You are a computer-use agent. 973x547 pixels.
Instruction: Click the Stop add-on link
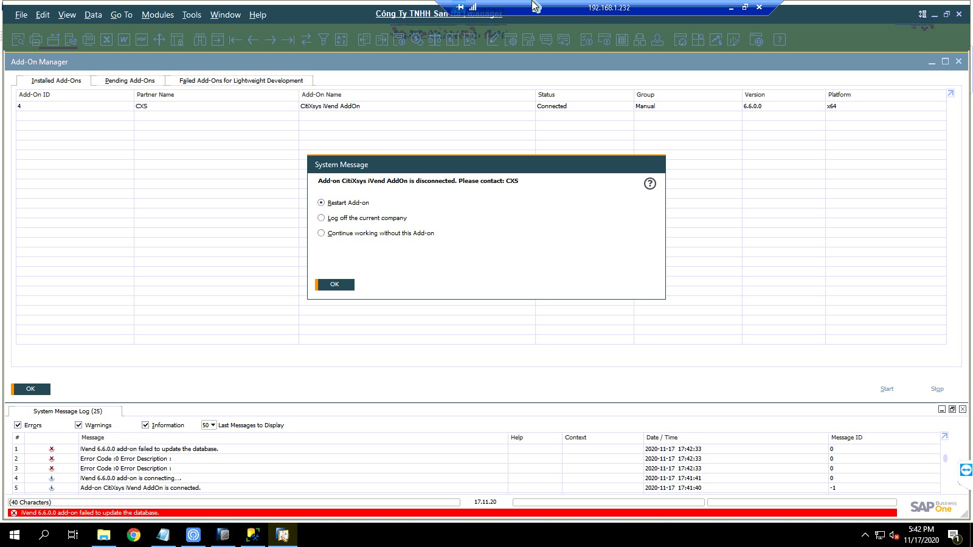point(937,389)
